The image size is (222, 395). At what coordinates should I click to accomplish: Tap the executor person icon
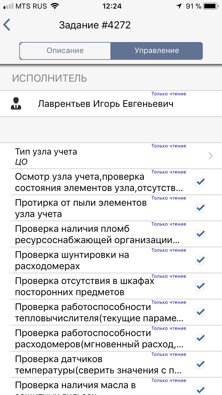tap(16, 104)
